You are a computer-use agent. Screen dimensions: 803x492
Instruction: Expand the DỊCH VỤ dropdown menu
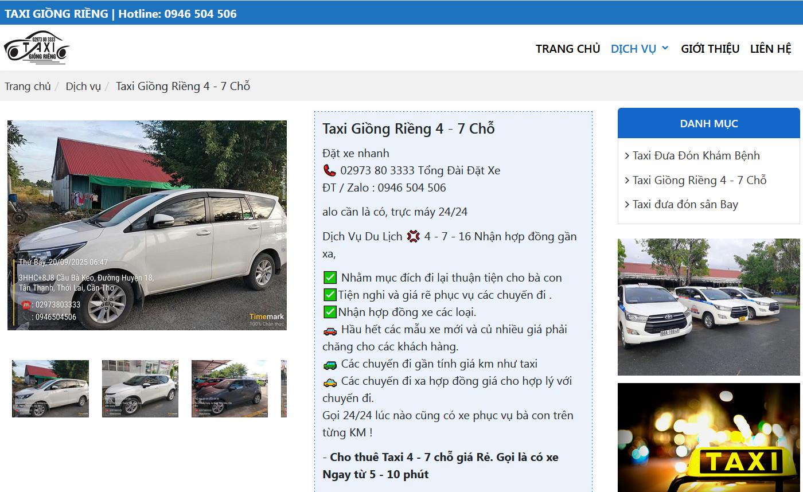point(638,48)
